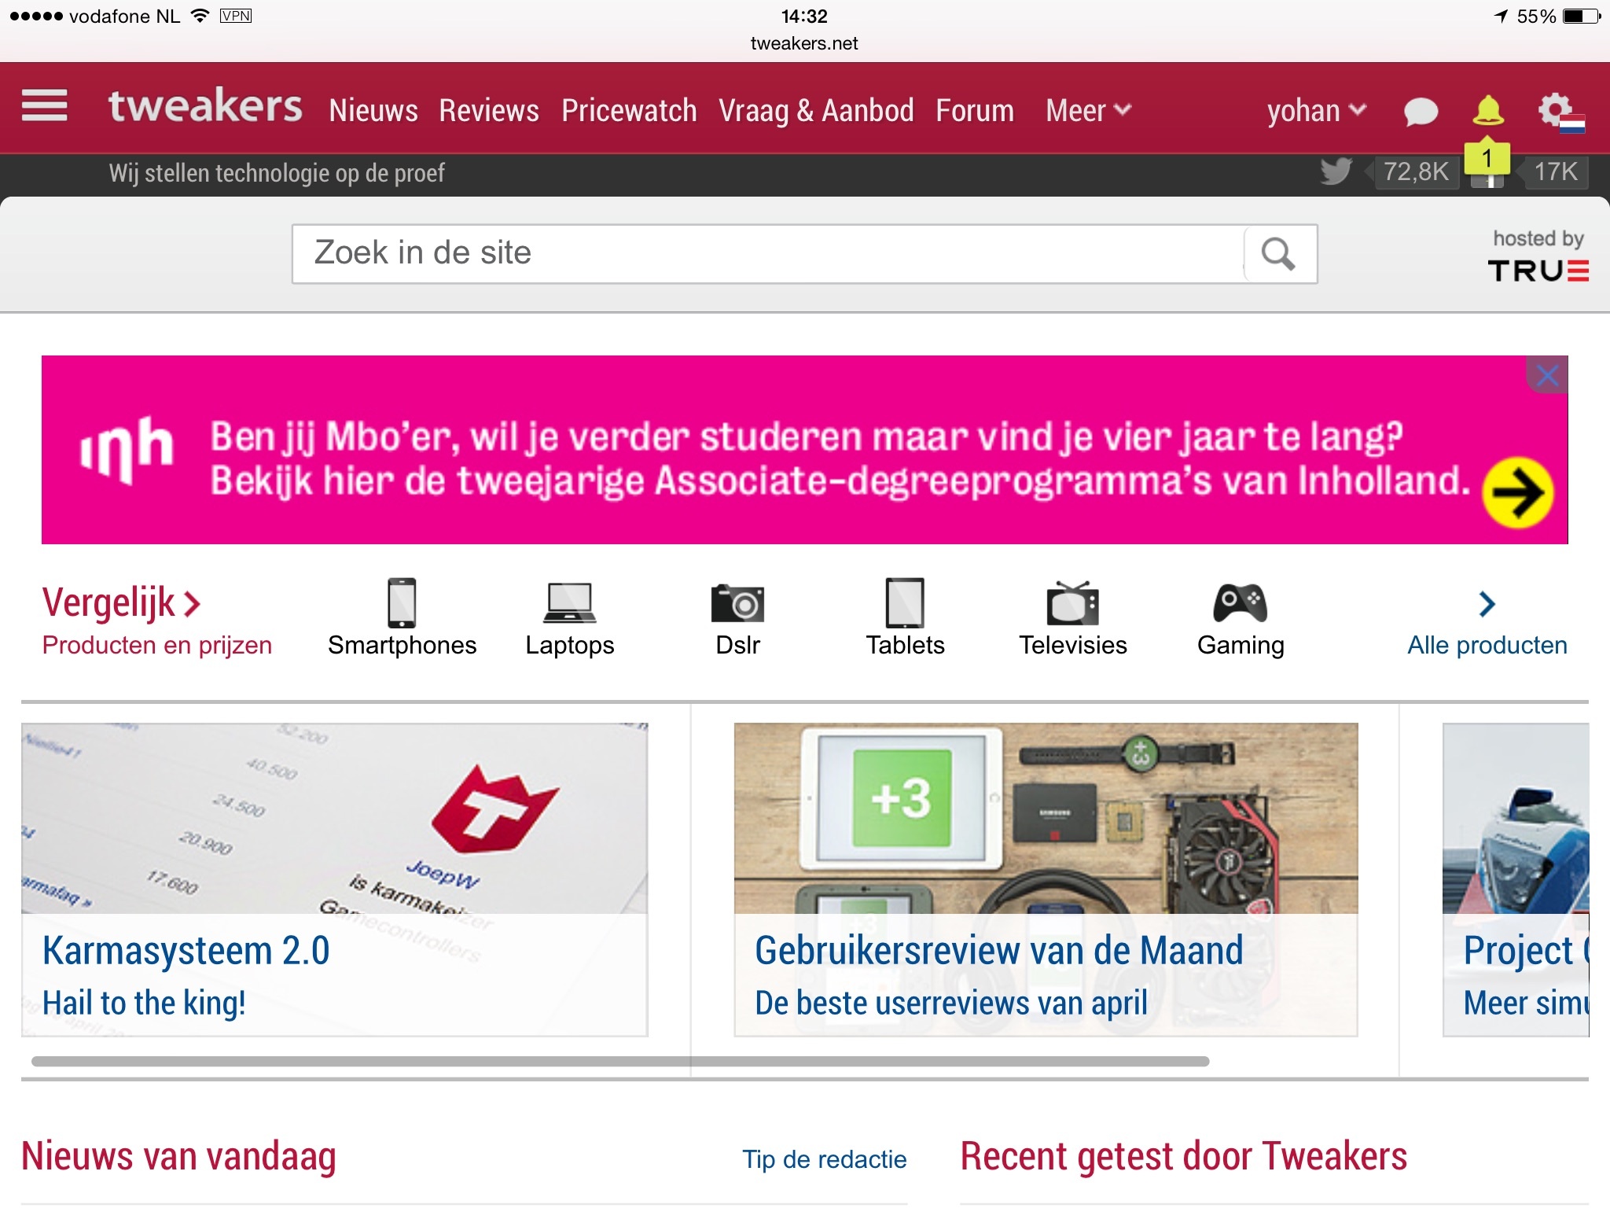Screen dimensions: 1610x1208
Task: Go to the Pricewatch section
Action: (629, 111)
